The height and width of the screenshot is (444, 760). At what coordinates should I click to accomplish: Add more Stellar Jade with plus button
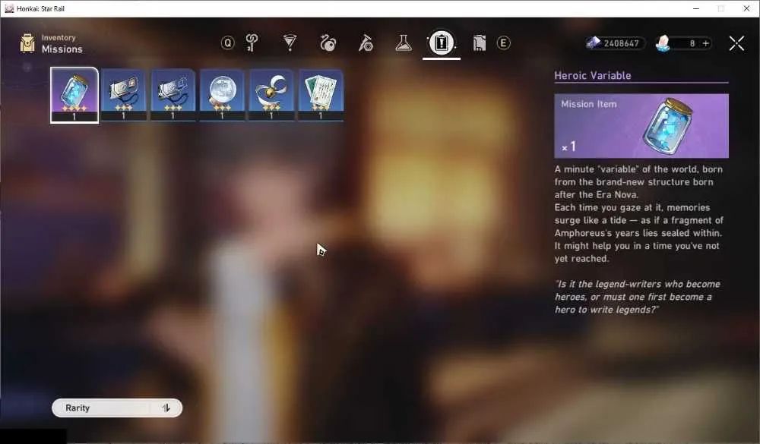pyautogui.click(x=706, y=43)
